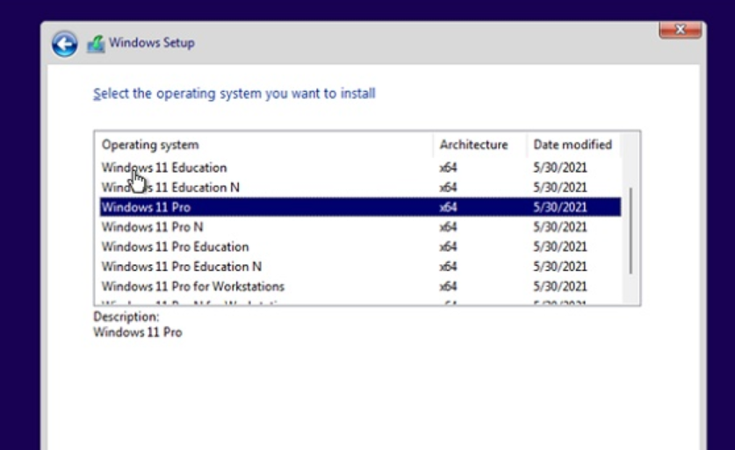
Task: Click x64 cell in Pro for Workstations row
Action: point(448,287)
